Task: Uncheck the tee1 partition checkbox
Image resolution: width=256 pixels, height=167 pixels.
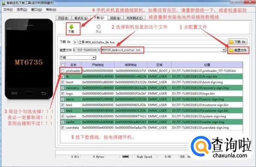Action: click(63, 105)
